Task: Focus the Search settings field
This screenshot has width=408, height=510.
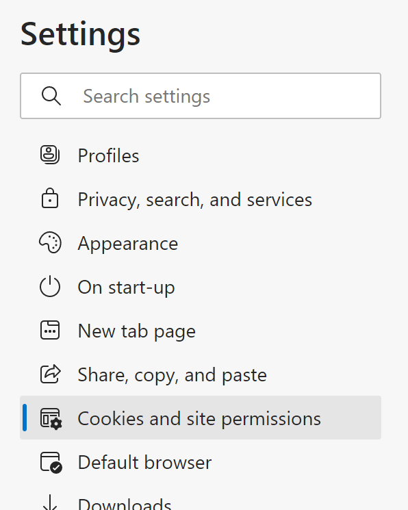Action: [x=201, y=96]
